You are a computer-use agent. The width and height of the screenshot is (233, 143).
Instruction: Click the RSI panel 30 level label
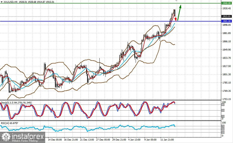click(x=223, y=132)
